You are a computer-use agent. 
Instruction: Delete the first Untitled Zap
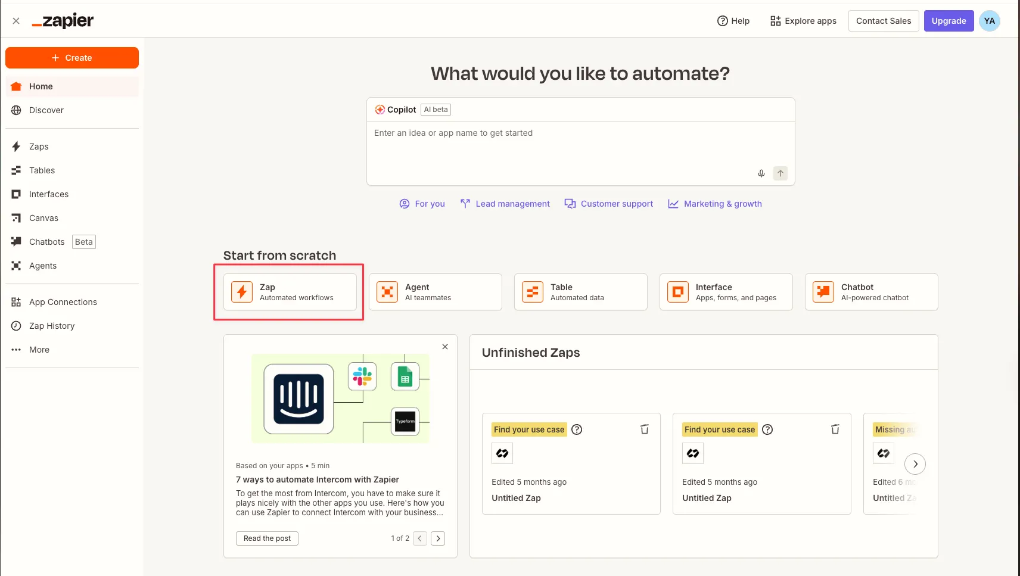(x=645, y=429)
